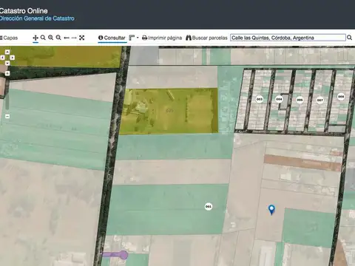The width and height of the screenshot is (355, 266).
Task: Select the measure tool icon
Action: point(132,38)
